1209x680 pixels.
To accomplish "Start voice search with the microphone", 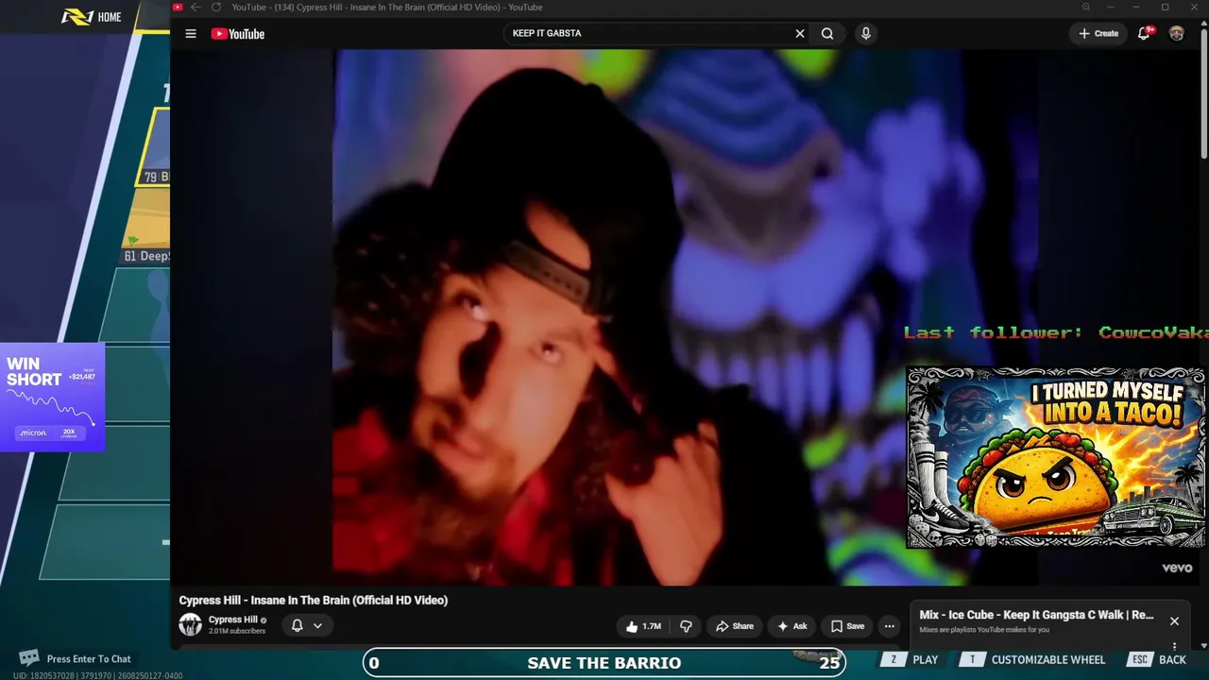I will tap(865, 34).
